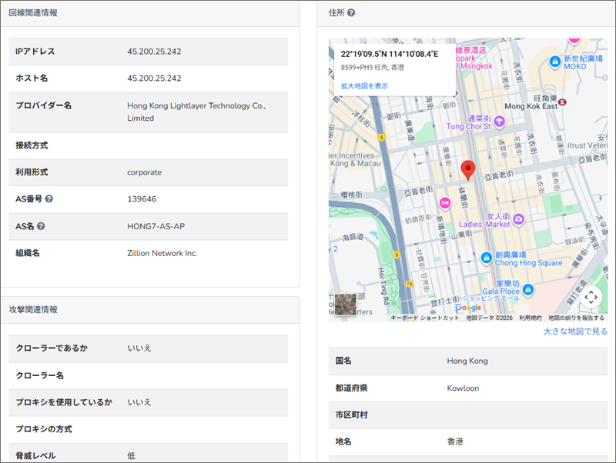Select the Chong Hing Square shopping marker
Screen dimensions: 616x463
coord(486,257)
